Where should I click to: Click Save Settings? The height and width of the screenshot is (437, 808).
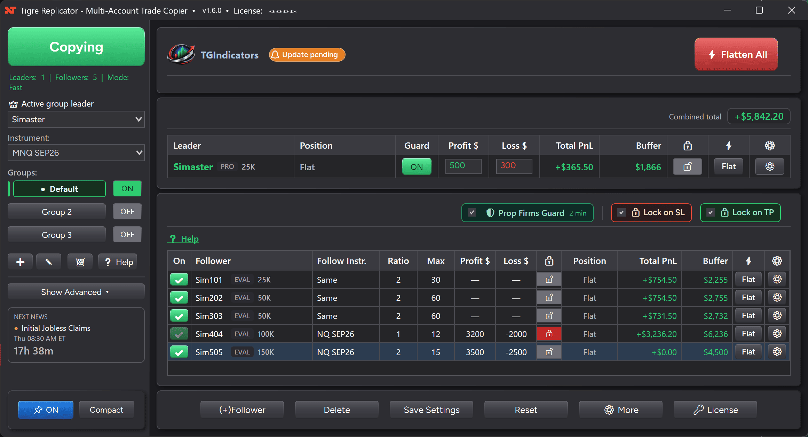431,410
